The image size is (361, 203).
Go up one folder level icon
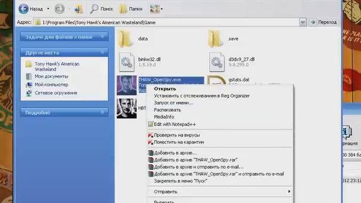(78, 9)
